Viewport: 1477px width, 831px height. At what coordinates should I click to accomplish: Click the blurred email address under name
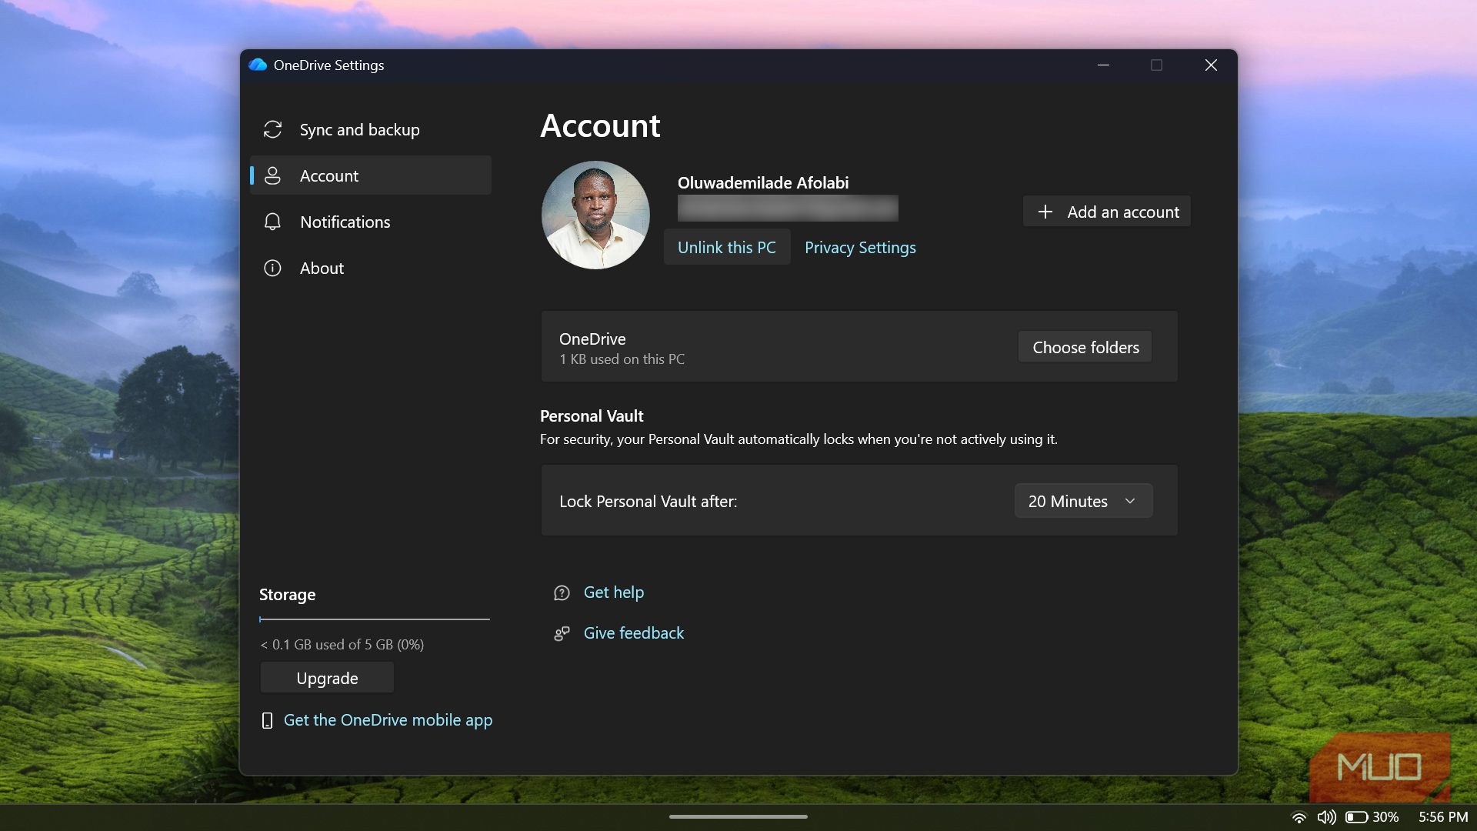(788, 208)
